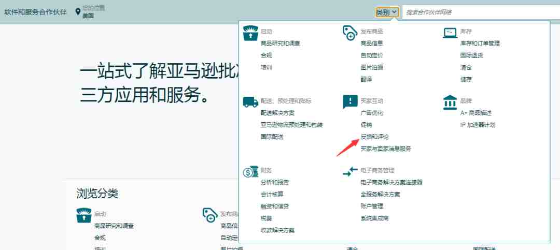Pick 全服务解决方案 in the dropdown

381,195
